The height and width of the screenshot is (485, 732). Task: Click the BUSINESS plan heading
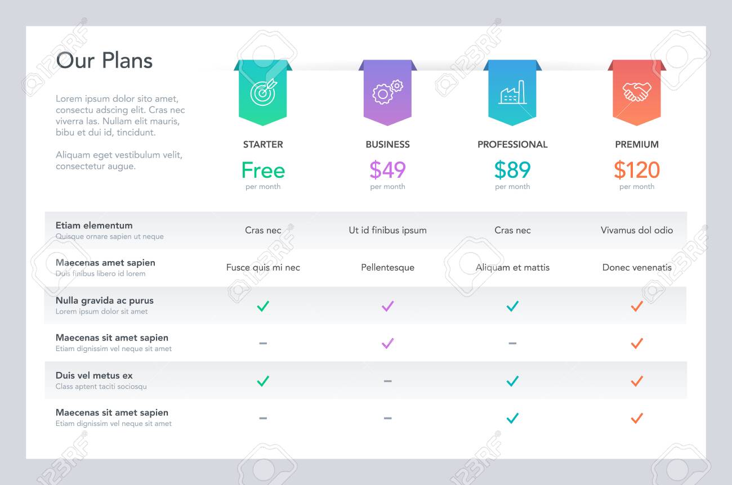point(387,145)
